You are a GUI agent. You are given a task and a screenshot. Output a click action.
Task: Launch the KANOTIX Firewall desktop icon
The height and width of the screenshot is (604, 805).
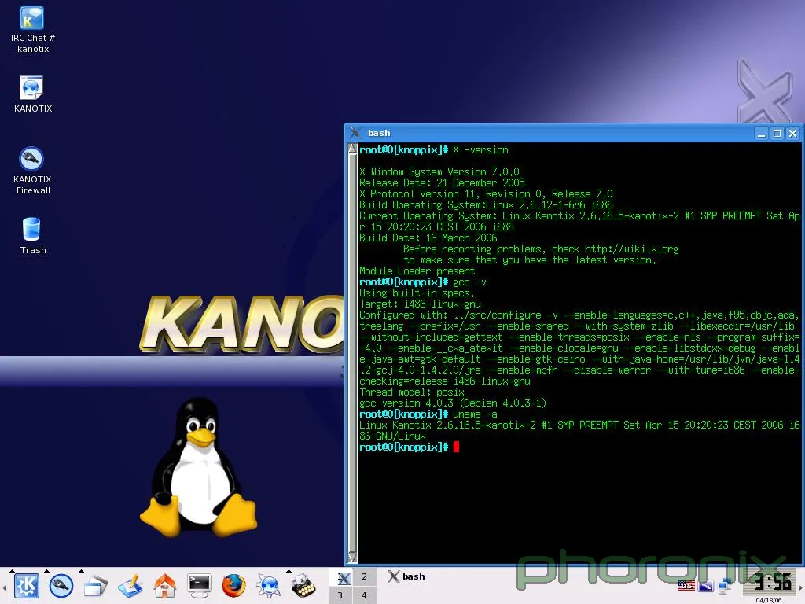(31, 170)
